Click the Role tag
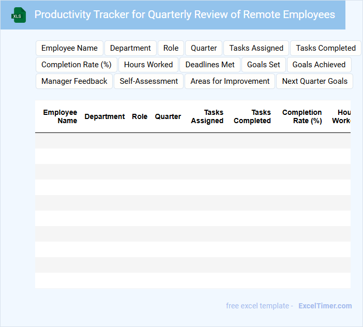The image size is (363, 327). pyautogui.click(x=171, y=48)
